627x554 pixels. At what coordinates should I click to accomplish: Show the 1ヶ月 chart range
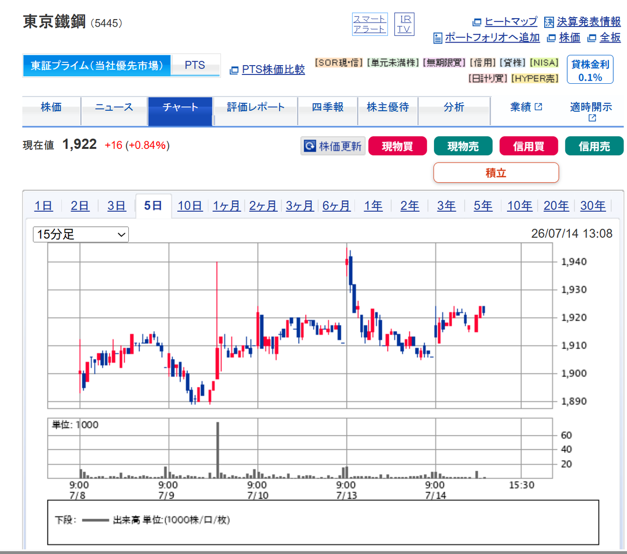(x=226, y=206)
